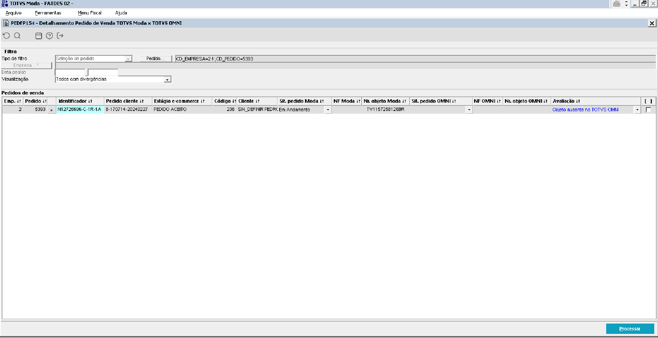Open the calendar icon in the toolbar
The width and height of the screenshot is (658, 338).
coord(39,36)
